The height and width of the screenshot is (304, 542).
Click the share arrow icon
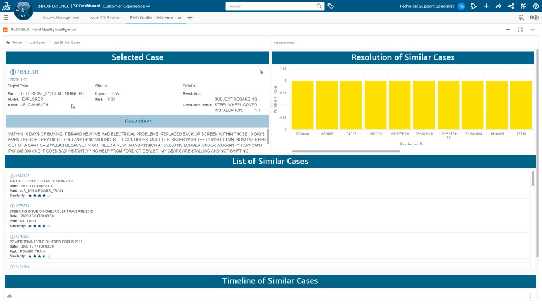tap(499, 6)
